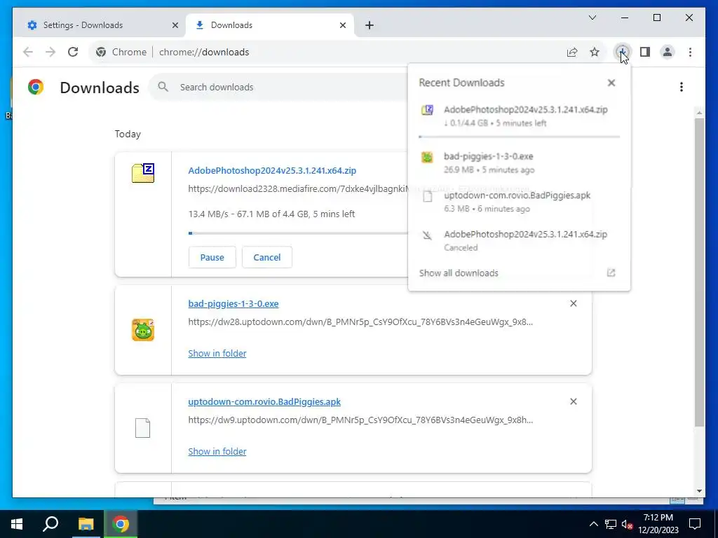This screenshot has height=538, width=718.
Task: Open the profile avatar menu
Action: (668, 52)
